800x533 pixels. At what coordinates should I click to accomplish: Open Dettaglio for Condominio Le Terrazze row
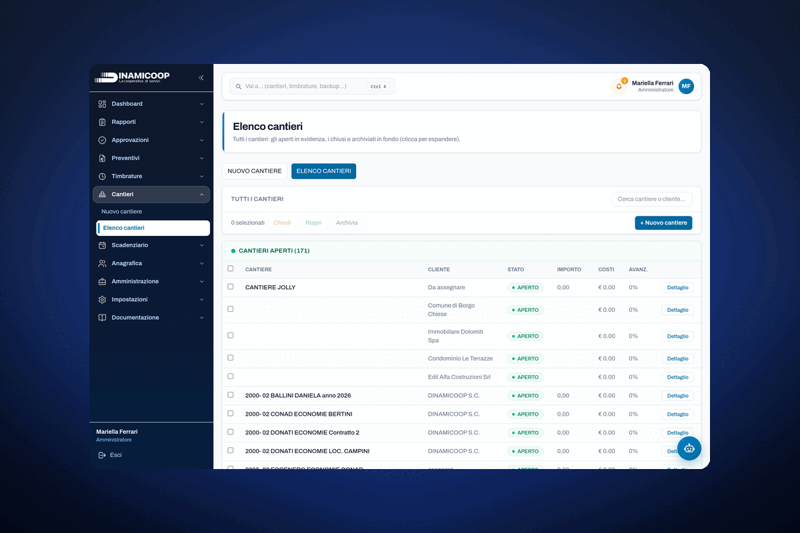pyautogui.click(x=677, y=358)
